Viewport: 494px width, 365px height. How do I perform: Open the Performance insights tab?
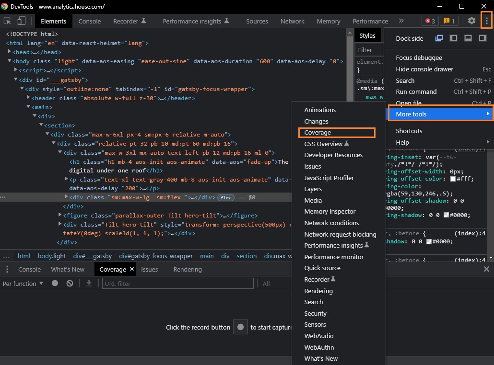coord(196,21)
